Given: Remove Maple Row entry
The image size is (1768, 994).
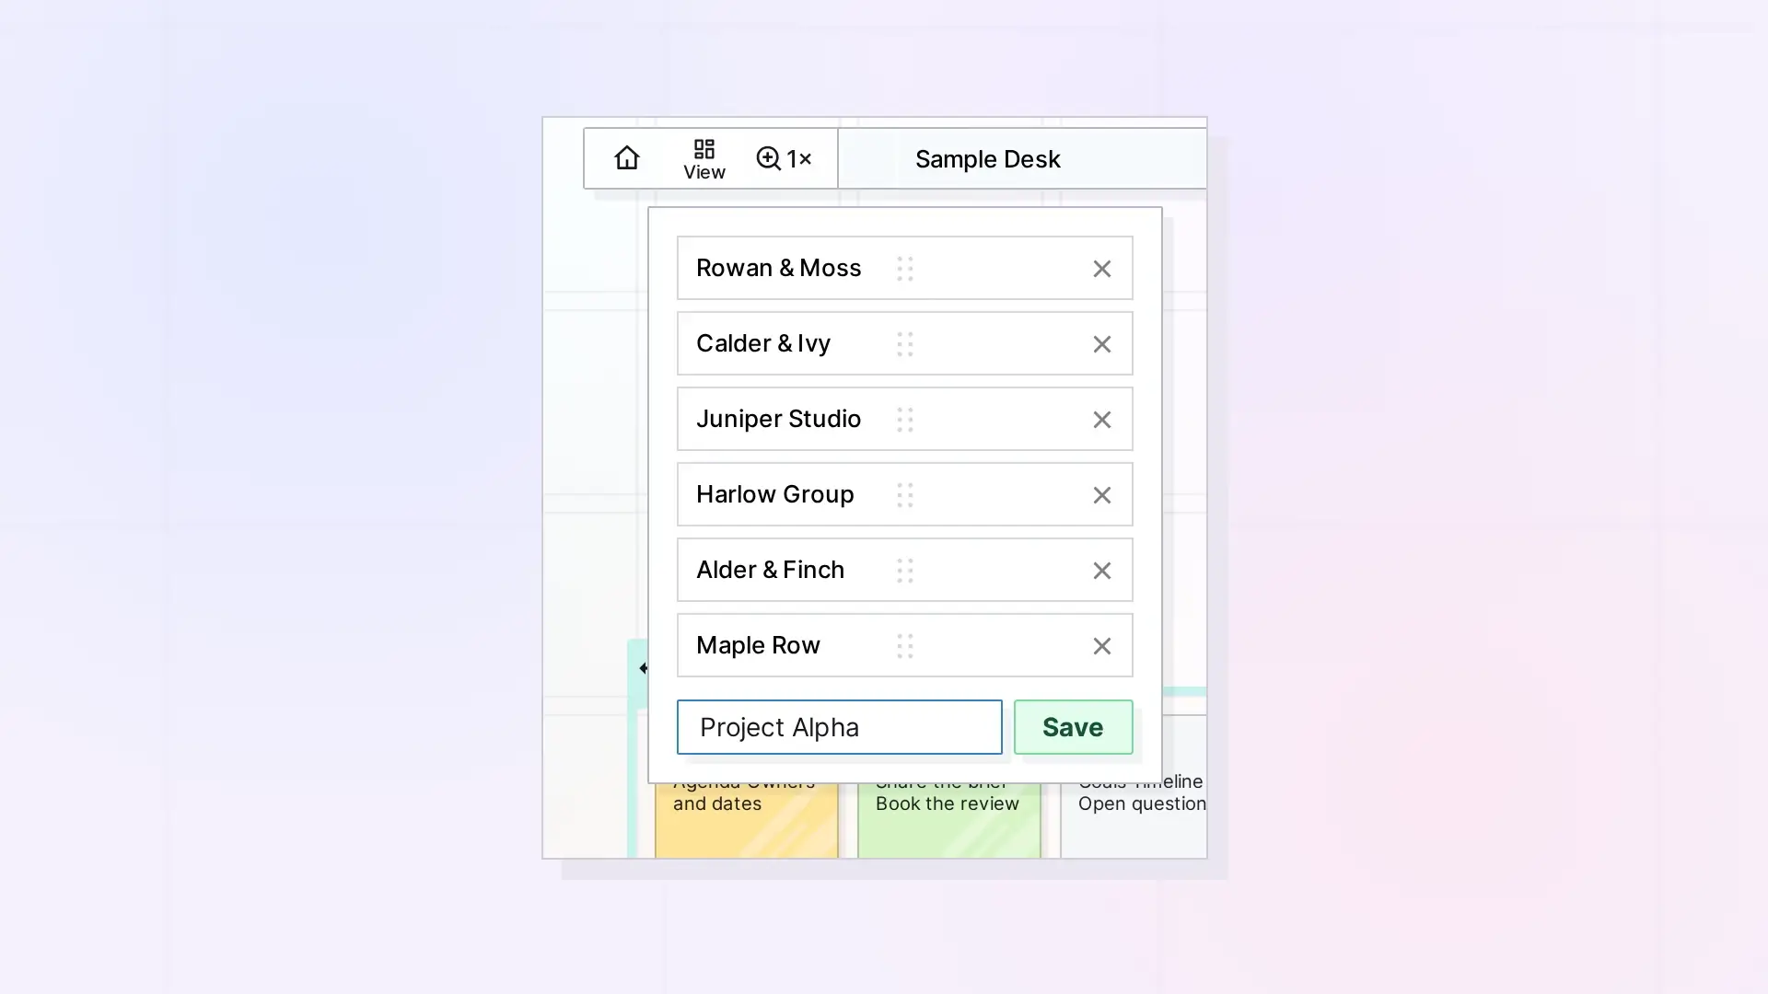Looking at the screenshot, I should 1101,646.
